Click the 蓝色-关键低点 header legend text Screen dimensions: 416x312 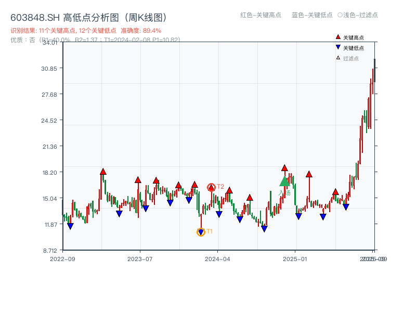(312, 15)
